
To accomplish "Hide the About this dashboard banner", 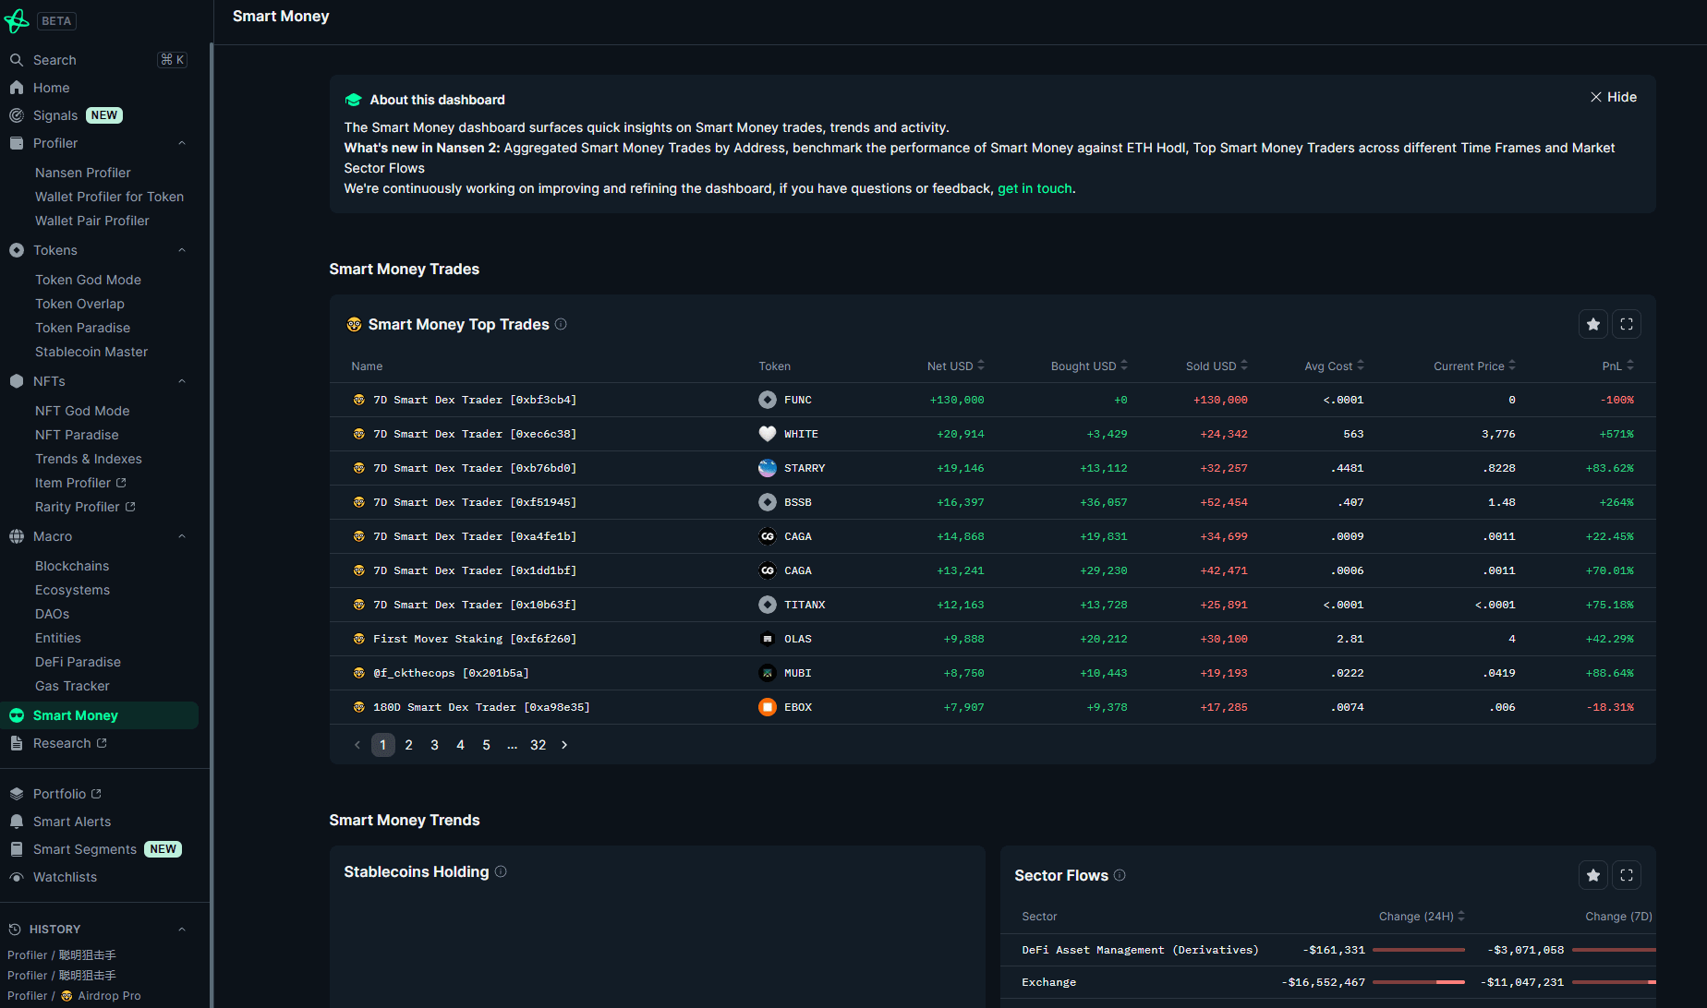I will coord(1613,97).
